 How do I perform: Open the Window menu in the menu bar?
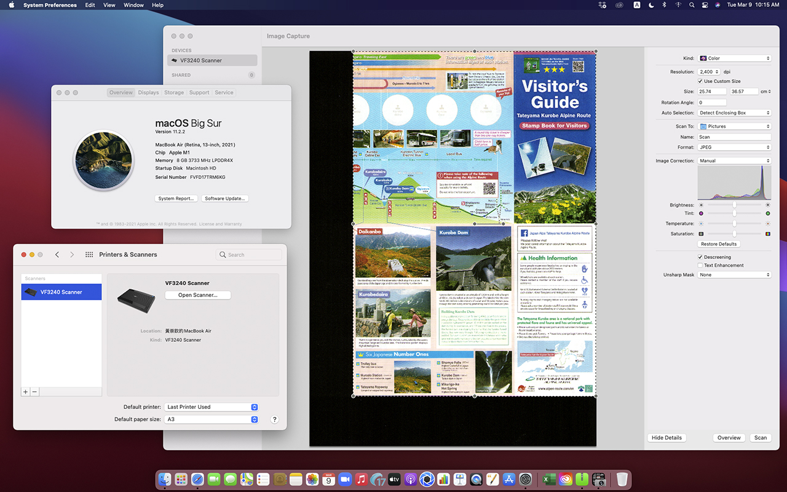[x=133, y=5]
